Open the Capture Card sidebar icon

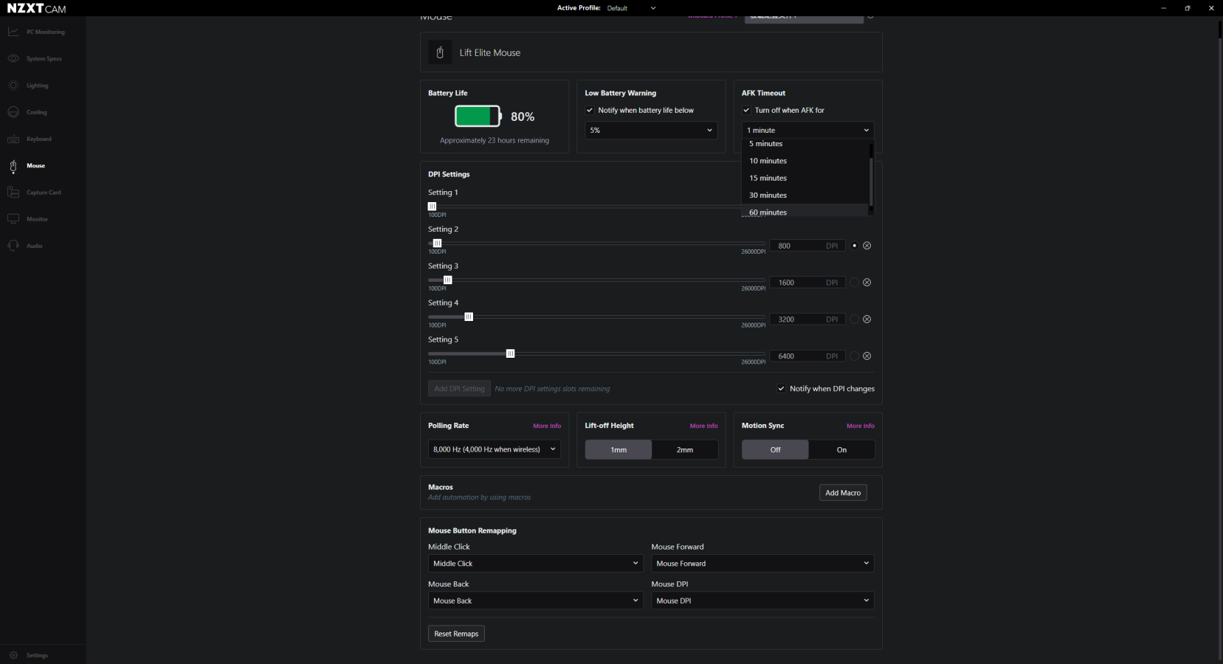[x=13, y=193]
